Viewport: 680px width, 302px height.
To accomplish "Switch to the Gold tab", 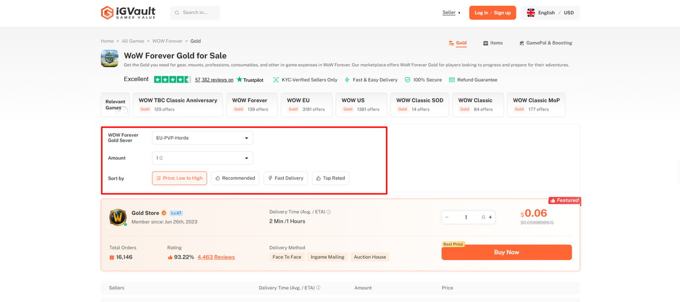I will pyautogui.click(x=457, y=43).
